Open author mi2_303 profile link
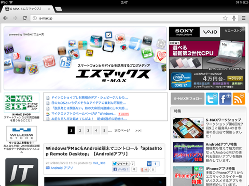 pos(99,163)
